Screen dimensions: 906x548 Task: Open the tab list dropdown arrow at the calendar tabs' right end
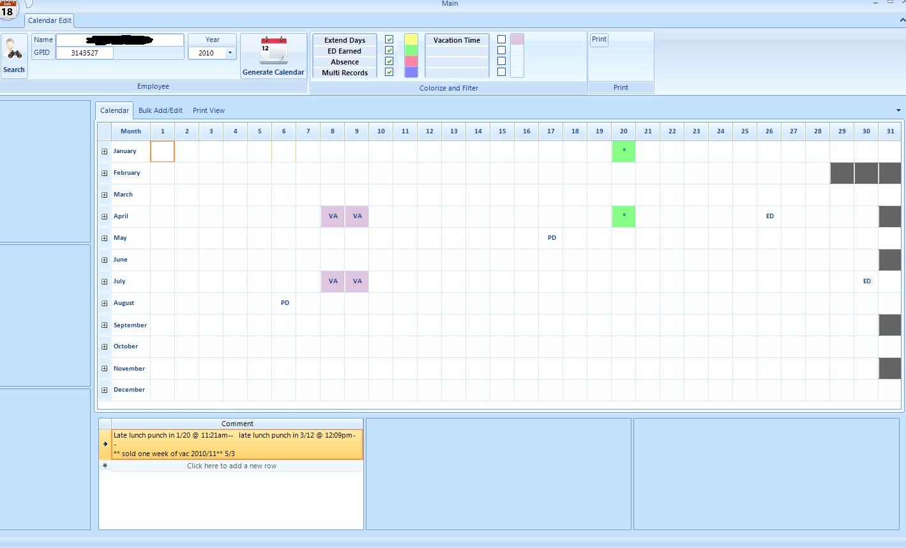pos(898,110)
